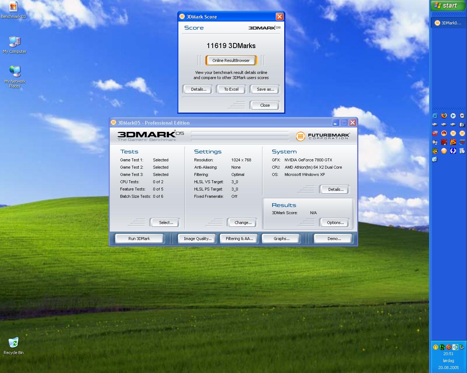467x373 pixels.
Task: Click the clock with number 2 icon
Action: [435, 142]
